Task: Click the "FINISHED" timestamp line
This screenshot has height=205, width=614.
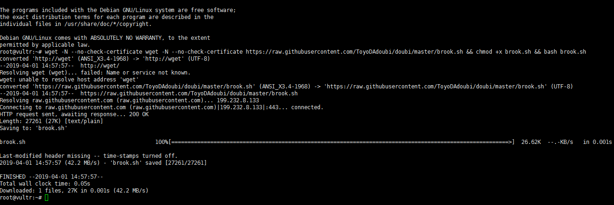Action: 51,177
